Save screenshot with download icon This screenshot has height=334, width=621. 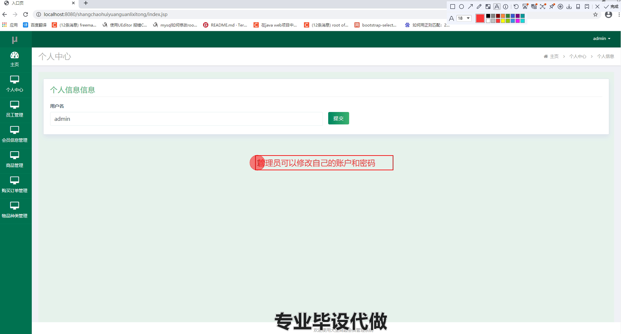click(569, 7)
